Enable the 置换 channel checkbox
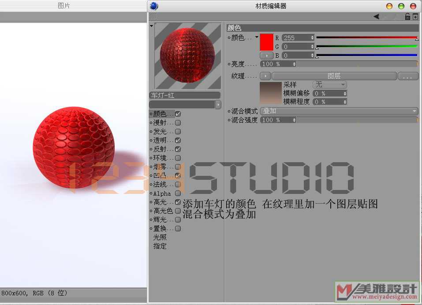The height and width of the screenshot is (305, 422). (178, 229)
